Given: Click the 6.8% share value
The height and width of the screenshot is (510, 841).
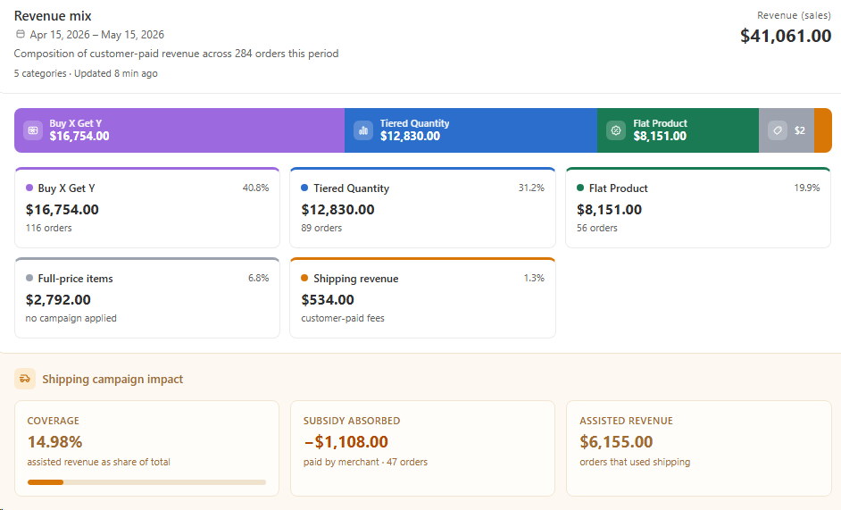Looking at the screenshot, I should [258, 278].
